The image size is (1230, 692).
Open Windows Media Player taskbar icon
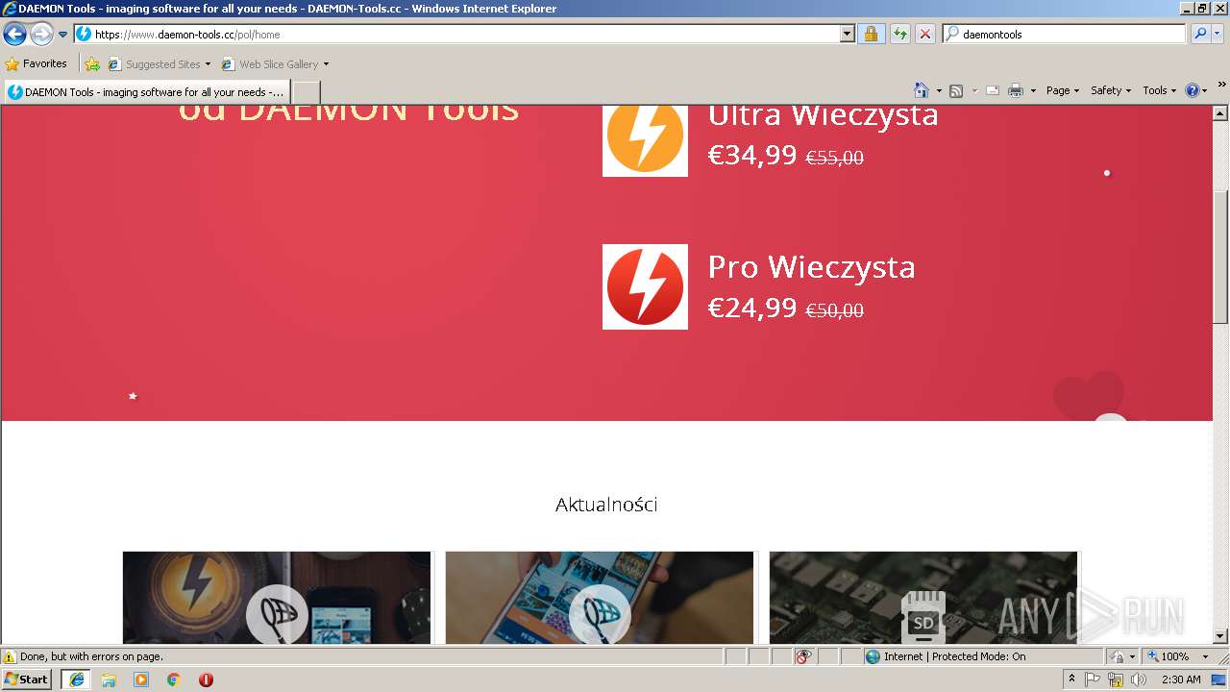[141, 680]
